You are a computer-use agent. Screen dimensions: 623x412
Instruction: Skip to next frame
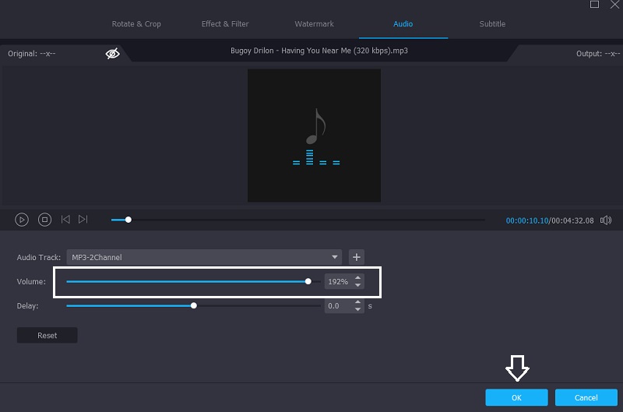click(x=83, y=220)
